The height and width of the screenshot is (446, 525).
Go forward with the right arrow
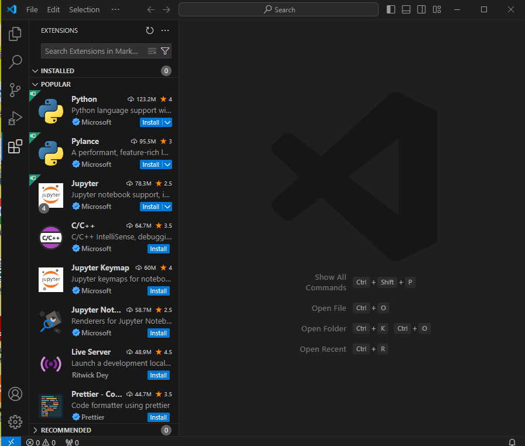pyautogui.click(x=166, y=10)
